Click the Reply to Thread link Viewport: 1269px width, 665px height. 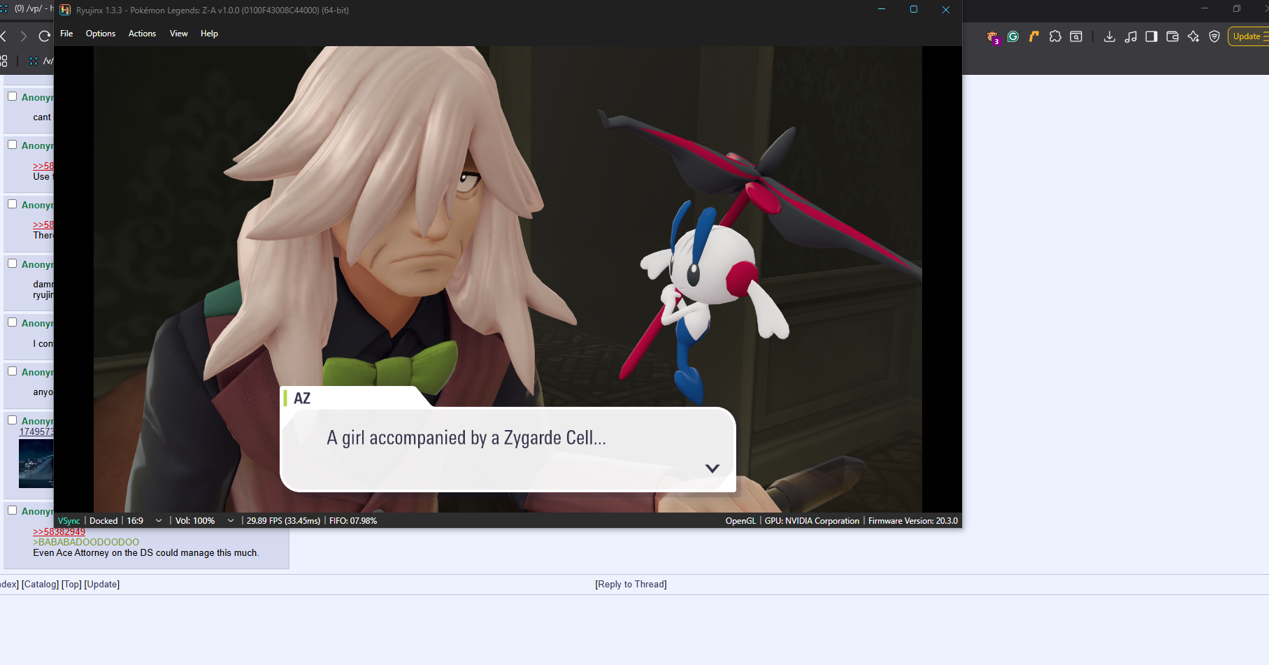point(631,585)
